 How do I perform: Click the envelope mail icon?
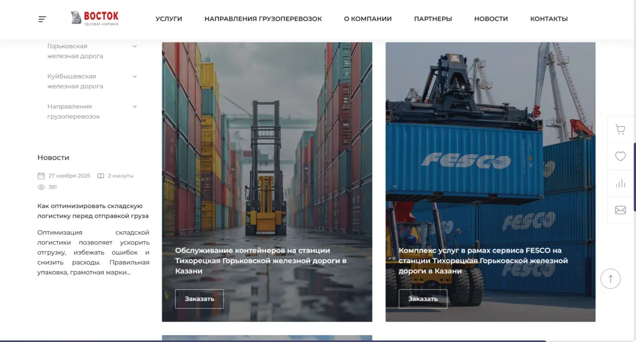coord(620,210)
